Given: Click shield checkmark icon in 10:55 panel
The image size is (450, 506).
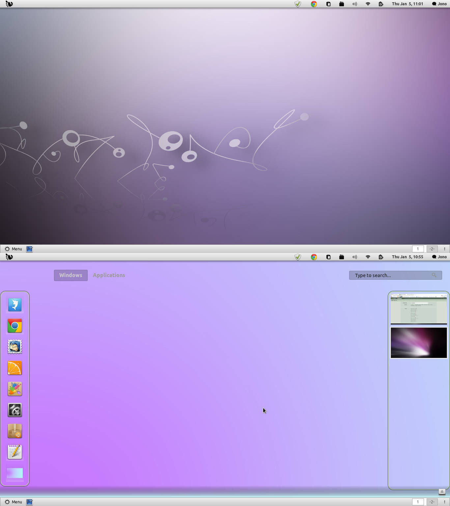Looking at the screenshot, I should coord(298,257).
